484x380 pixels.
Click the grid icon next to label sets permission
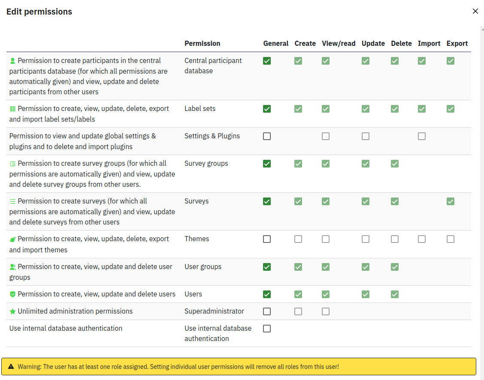click(12, 109)
